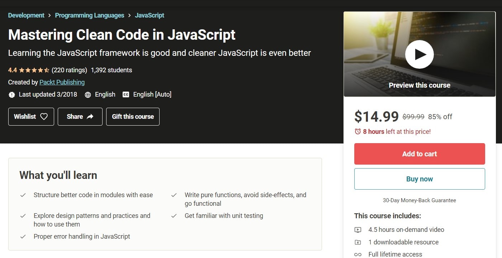The height and width of the screenshot is (258, 502).
Task: Click the on-demand video icon under course includes
Action: coord(358,229)
